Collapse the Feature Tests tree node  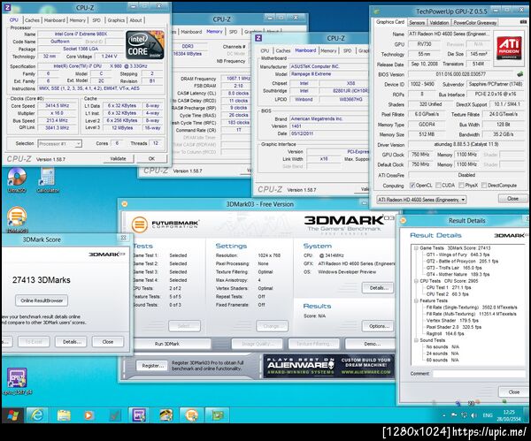416,300
